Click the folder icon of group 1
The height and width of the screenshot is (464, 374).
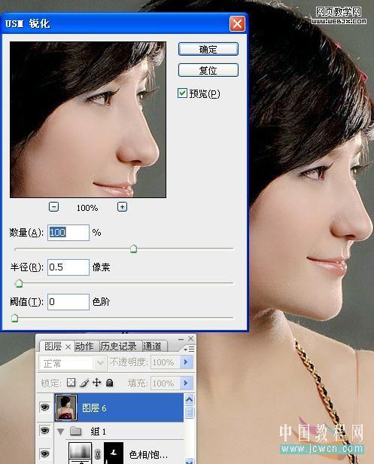[x=76, y=431]
